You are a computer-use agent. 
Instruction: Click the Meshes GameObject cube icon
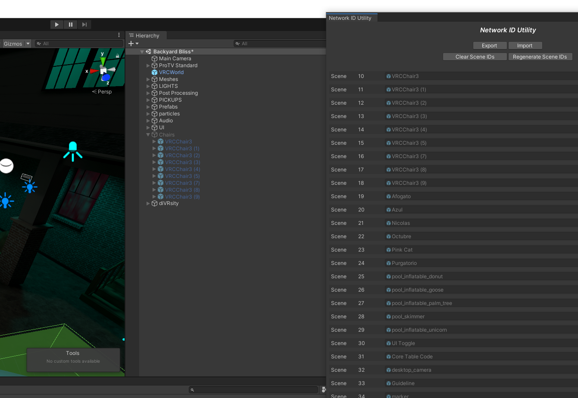154,79
